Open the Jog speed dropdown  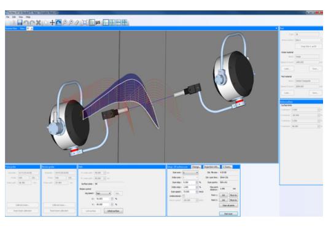[103, 193]
